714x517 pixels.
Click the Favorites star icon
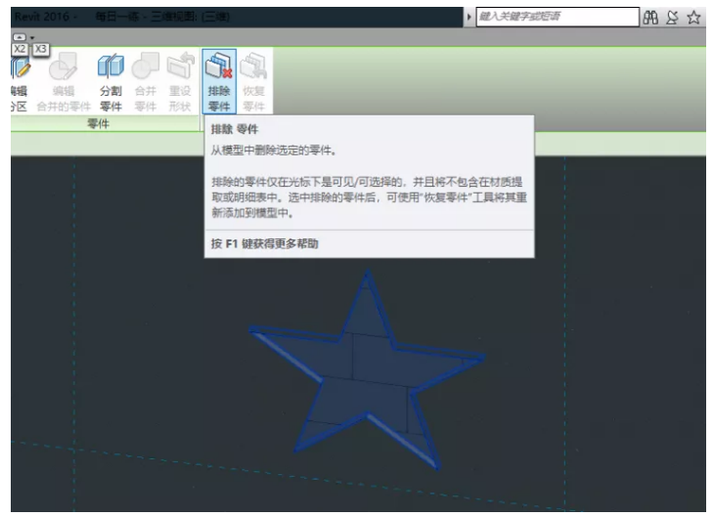(x=693, y=18)
